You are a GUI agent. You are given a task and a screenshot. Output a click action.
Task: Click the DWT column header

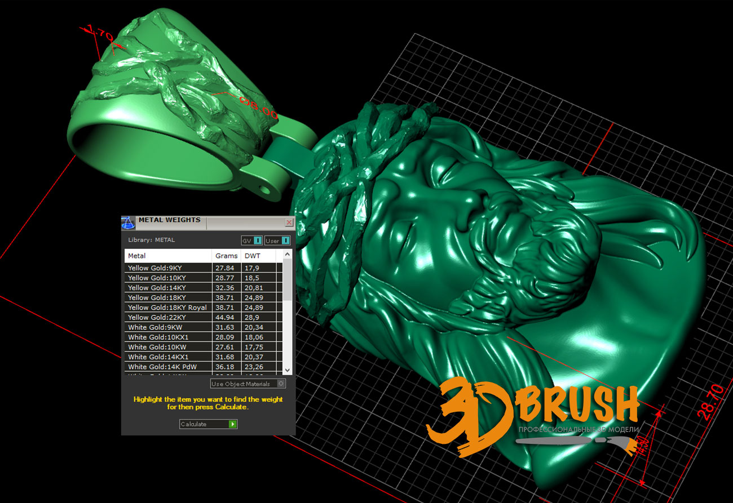click(258, 256)
